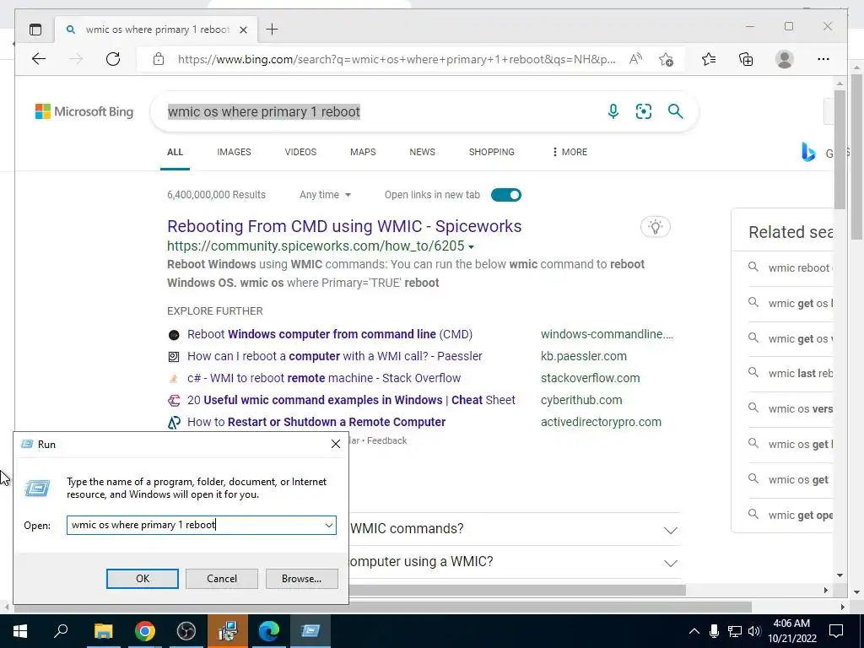
Task: Open a new browser tab
Action: click(273, 30)
